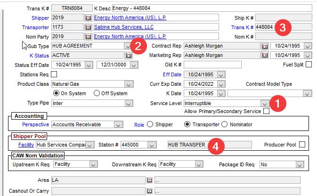The width and height of the screenshot is (317, 196).
Task: Enable the Fuel Split checkbox
Action: click(x=309, y=65)
